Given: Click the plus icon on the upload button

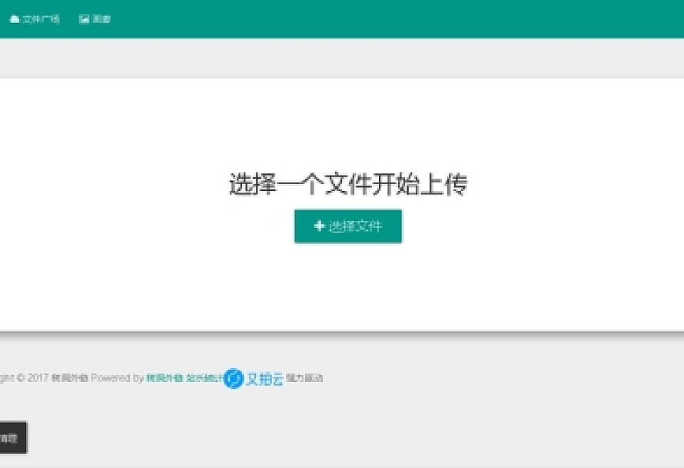Looking at the screenshot, I should tap(319, 226).
